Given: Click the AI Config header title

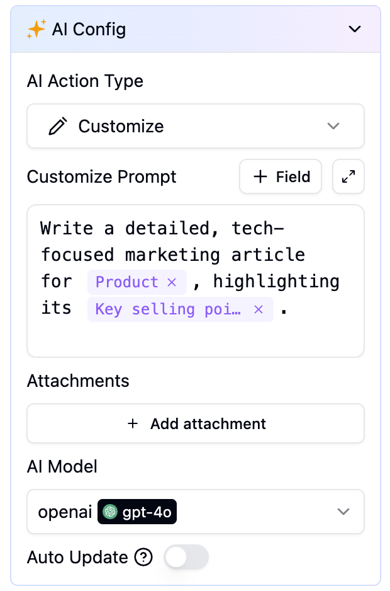Looking at the screenshot, I should click(89, 29).
